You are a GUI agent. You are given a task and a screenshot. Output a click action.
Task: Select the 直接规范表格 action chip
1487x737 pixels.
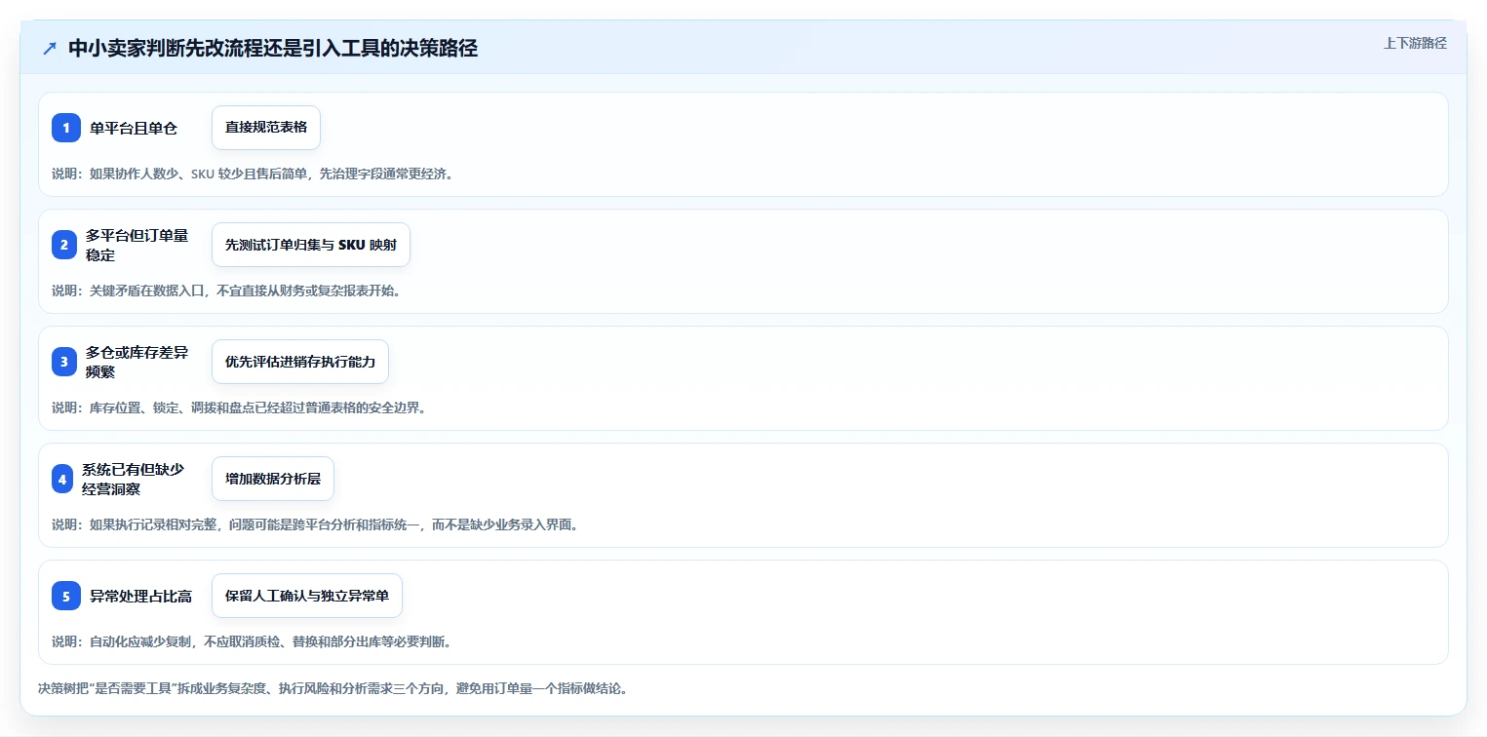tap(266, 128)
